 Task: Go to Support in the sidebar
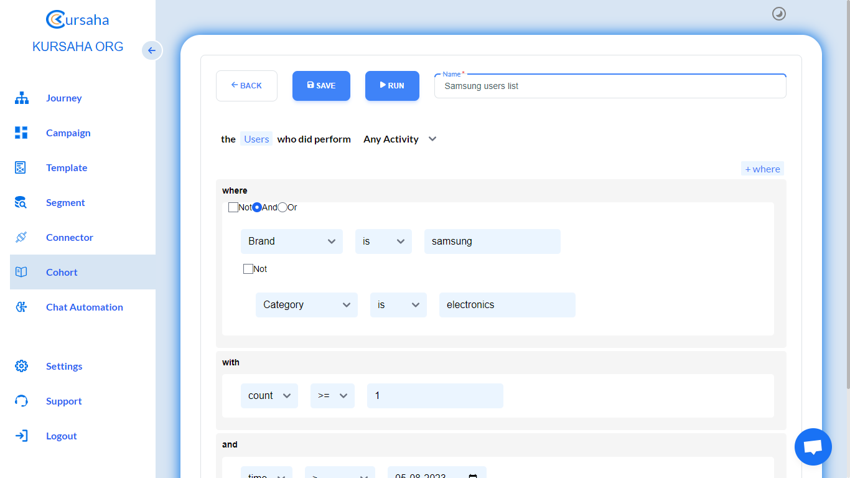63,401
